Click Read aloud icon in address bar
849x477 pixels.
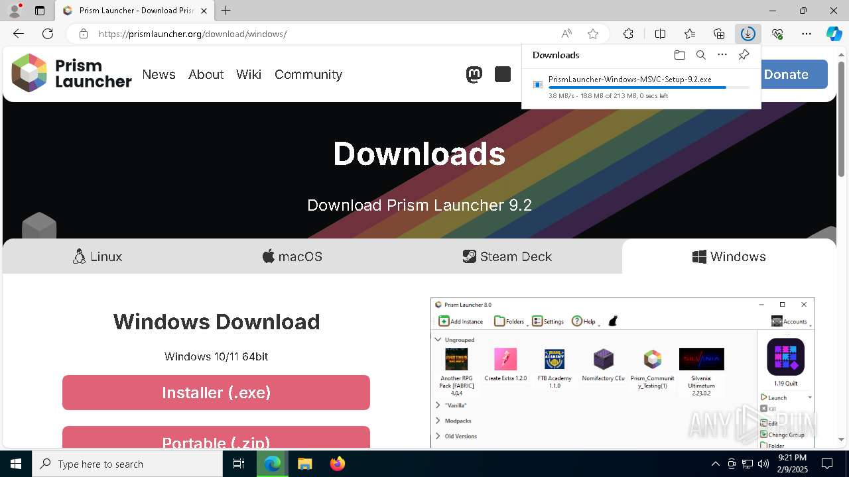pos(566,34)
